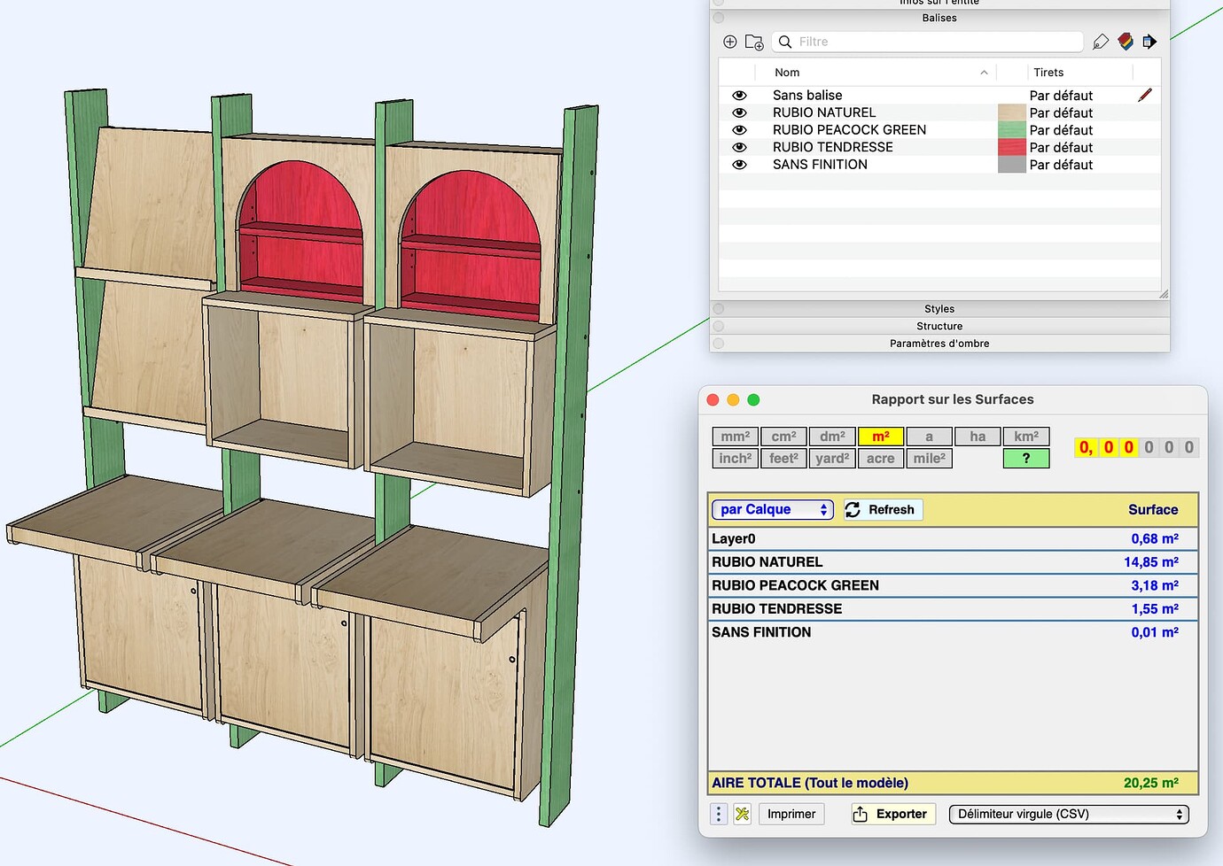The image size is (1223, 866).
Task: Hide the Sans balise layer
Action: 739,95
